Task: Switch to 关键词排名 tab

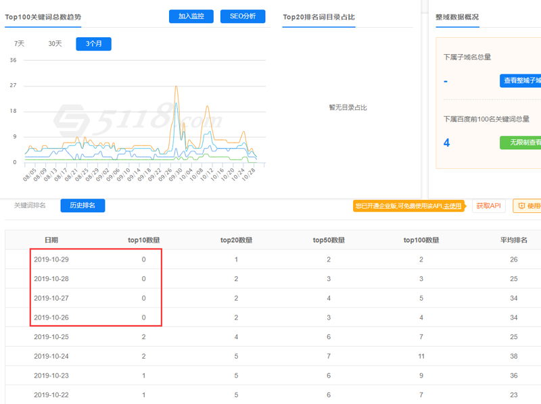Action: click(x=30, y=205)
